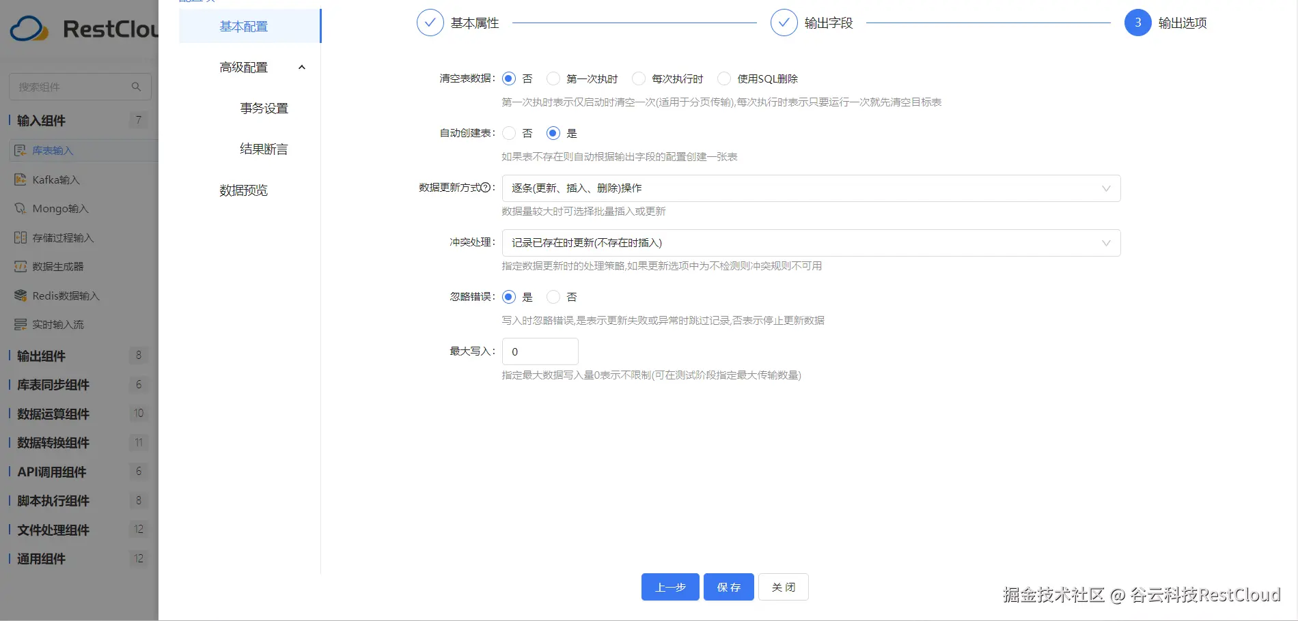This screenshot has height=621, width=1298.
Task: Expand the 输入组件 category
Action: click(x=41, y=121)
